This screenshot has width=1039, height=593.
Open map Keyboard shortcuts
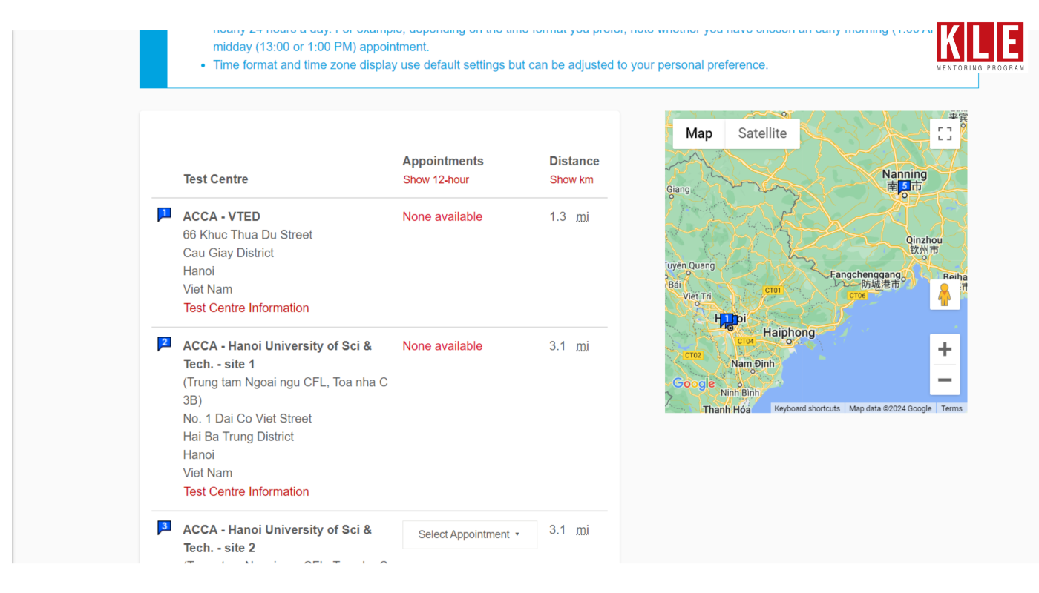807,408
